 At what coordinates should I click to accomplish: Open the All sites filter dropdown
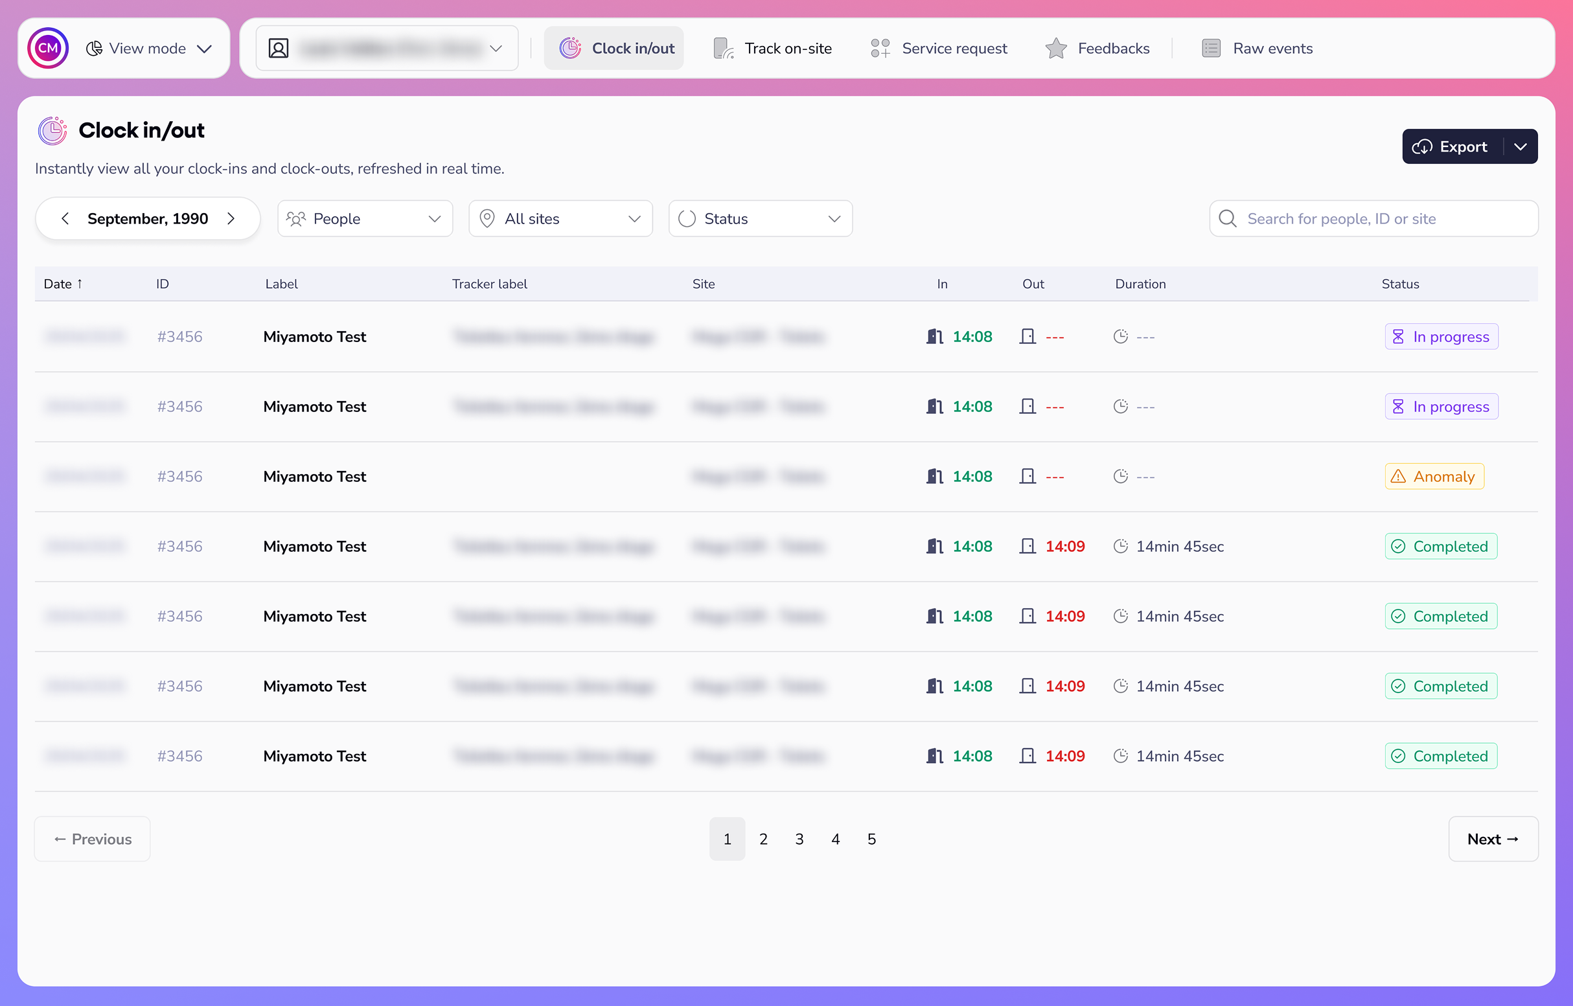tap(560, 218)
